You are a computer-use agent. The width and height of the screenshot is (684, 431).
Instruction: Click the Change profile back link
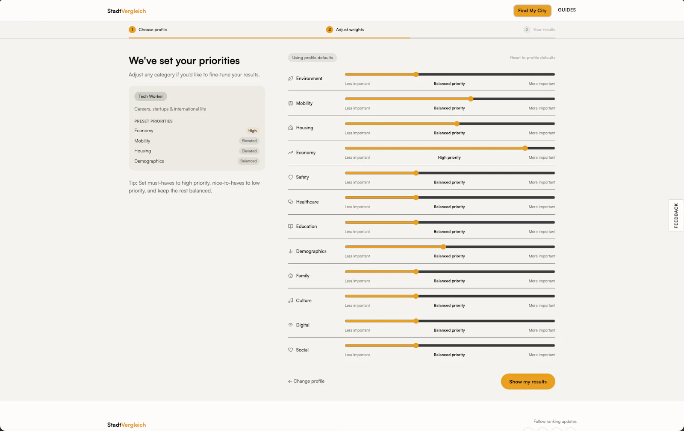point(306,381)
